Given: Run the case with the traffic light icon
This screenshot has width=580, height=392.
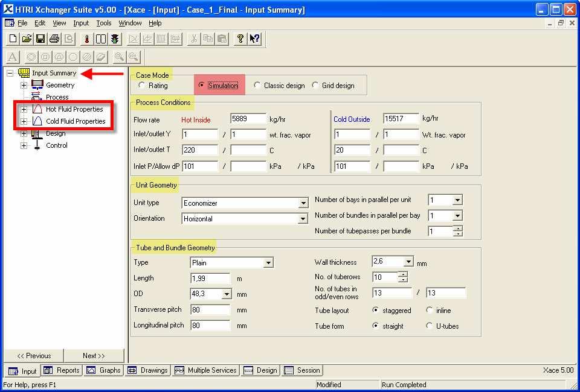Looking at the screenshot, I should tap(115, 39).
